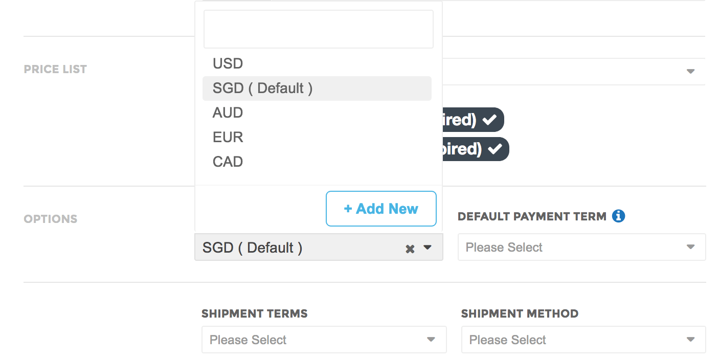Open the Shipment Terms Please Select dropdown
Screen dimensions: 719x359
click(324, 340)
